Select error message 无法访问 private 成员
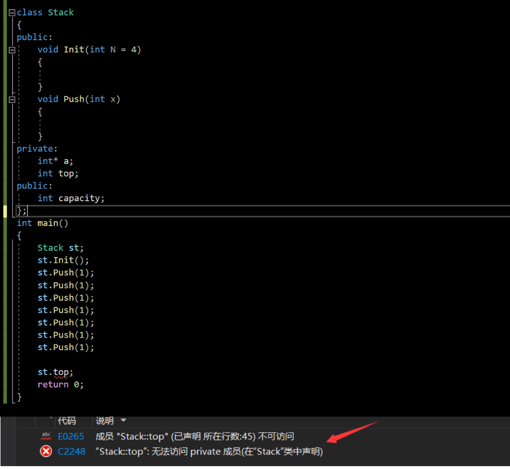Viewport: 510px width, 469px height. pos(209,452)
